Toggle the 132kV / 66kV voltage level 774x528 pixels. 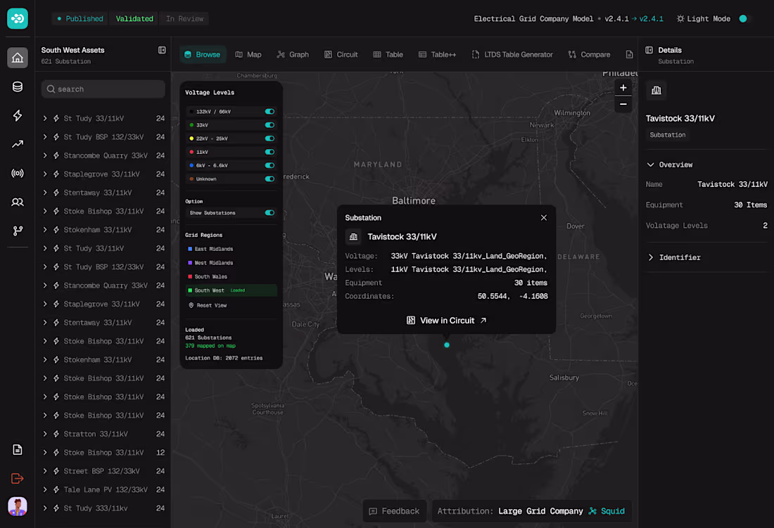click(x=269, y=111)
